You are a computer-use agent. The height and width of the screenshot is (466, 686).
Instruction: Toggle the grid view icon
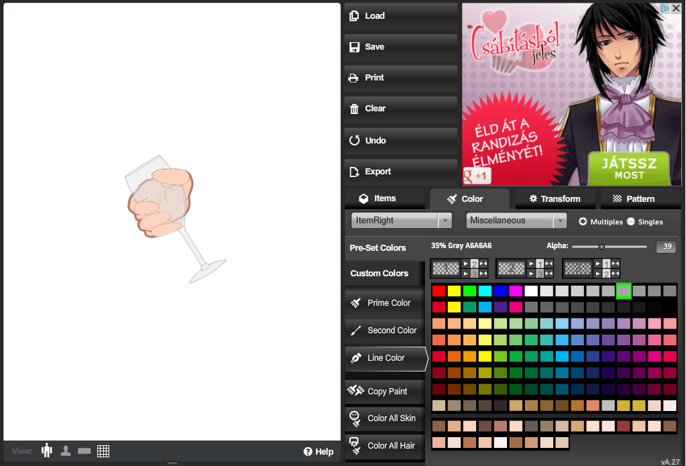pos(103,451)
